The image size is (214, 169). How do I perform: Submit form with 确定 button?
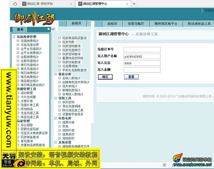[x=105, y=77]
